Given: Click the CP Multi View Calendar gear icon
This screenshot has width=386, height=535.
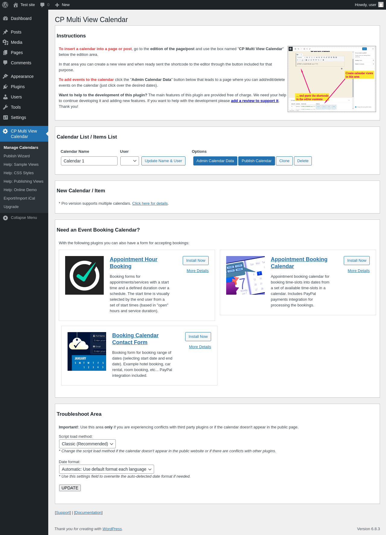Looking at the screenshot, I should coord(5,131).
